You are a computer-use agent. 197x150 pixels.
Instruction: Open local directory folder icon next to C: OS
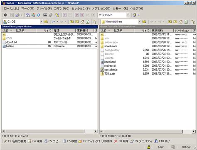[46, 22]
